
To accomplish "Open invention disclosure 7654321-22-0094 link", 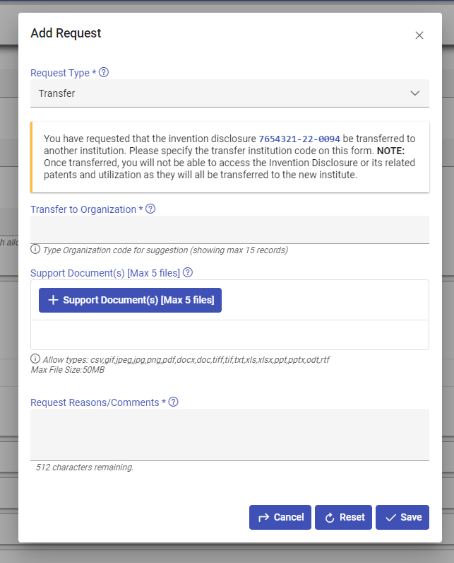I will [299, 139].
